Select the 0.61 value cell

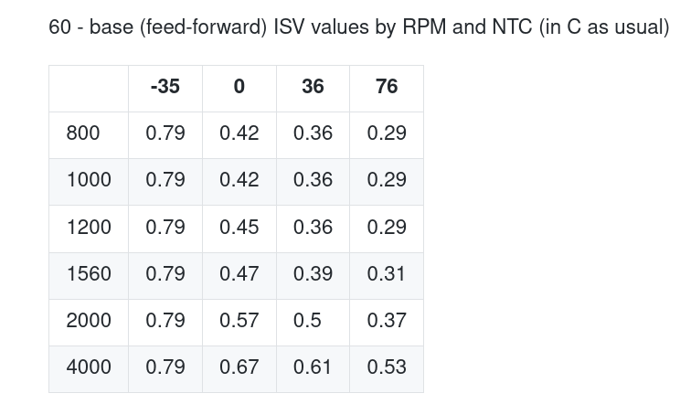pos(313,367)
